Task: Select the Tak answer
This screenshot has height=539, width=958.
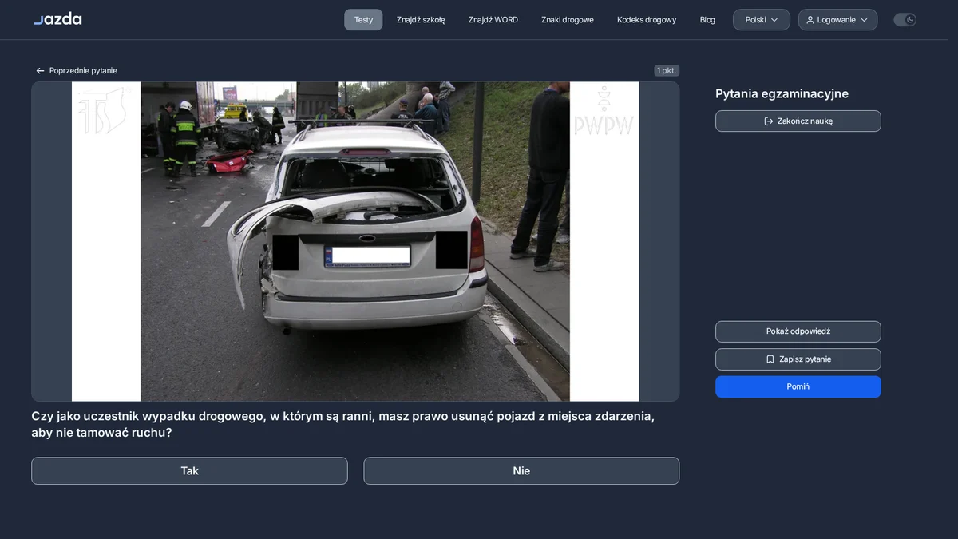Action: [x=189, y=471]
